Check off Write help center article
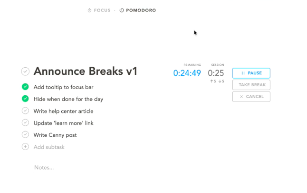Screen dimensions: 307x193 [x=25, y=111]
